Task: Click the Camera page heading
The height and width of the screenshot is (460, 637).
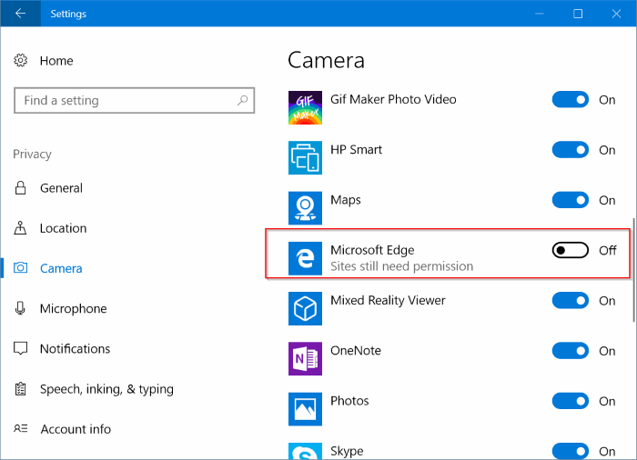Action: pyautogui.click(x=326, y=60)
